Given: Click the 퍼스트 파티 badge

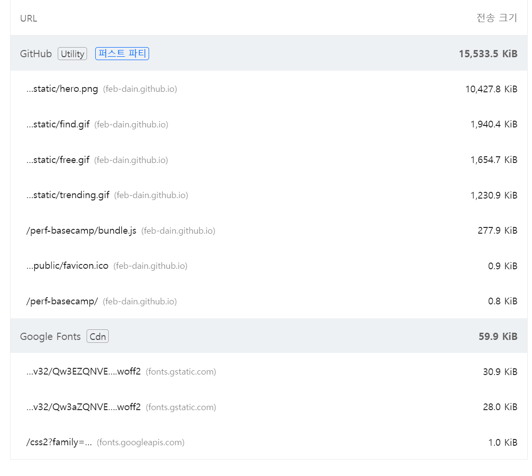Looking at the screenshot, I should tap(122, 53).
